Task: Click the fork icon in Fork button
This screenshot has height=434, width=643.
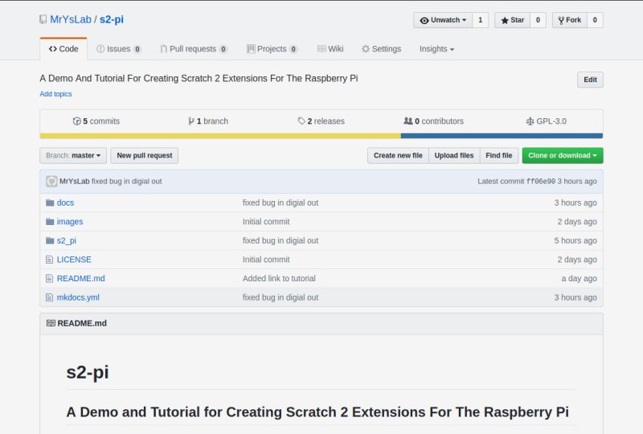Action: pos(561,20)
